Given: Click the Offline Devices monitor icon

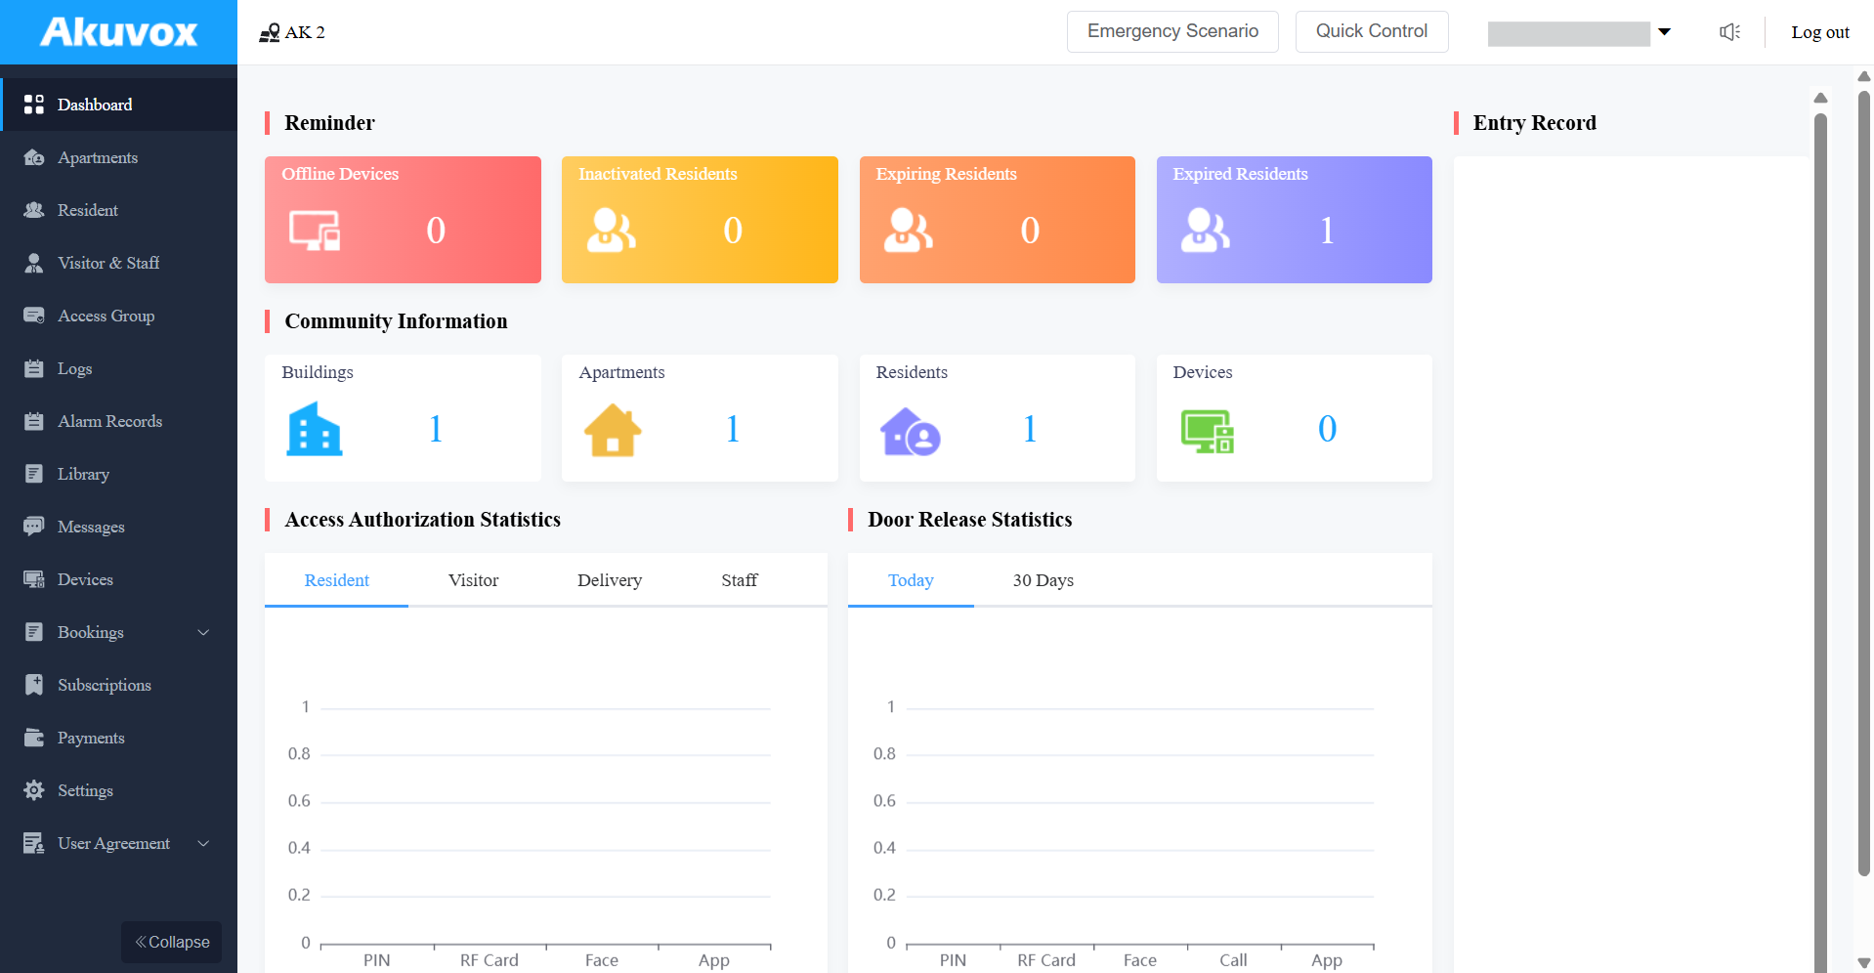Looking at the screenshot, I should pyautogui.click(x=315, y=231).
